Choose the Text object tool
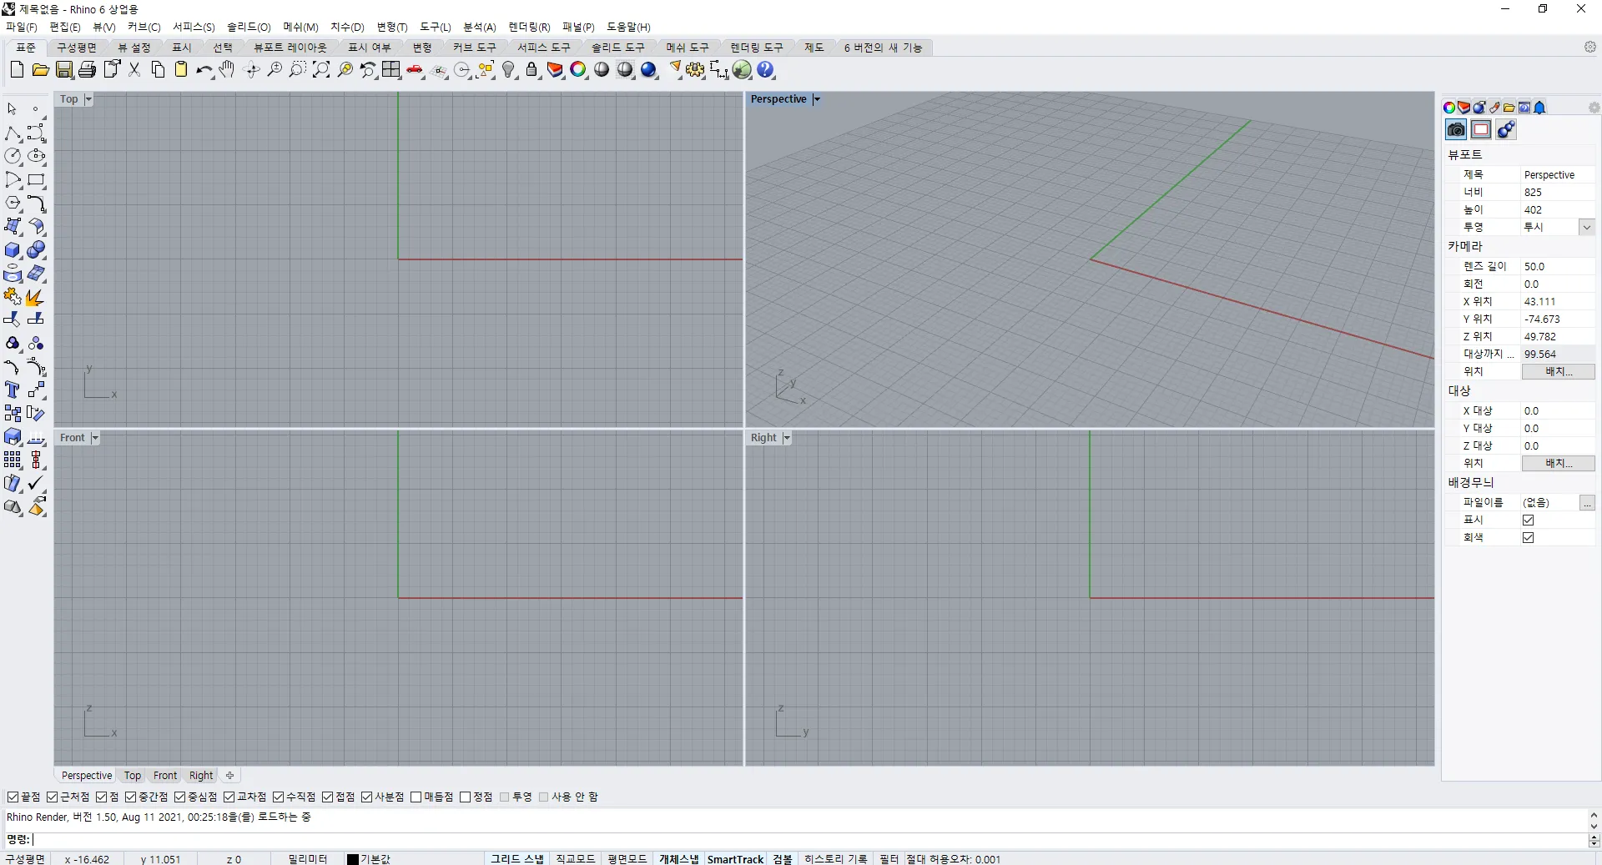Viewport: 1602px width, 865px height. click(x=13, y=390)
